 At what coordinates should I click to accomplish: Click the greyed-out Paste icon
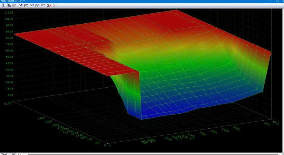14,6
